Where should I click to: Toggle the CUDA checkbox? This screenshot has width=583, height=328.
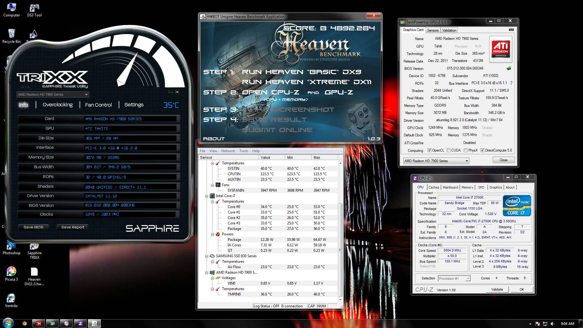click(x=448, y=150)
